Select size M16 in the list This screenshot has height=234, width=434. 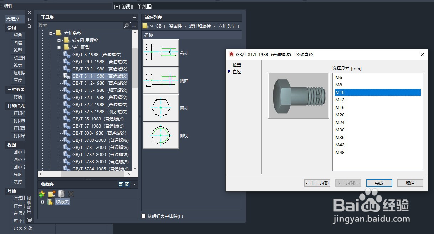378,107
